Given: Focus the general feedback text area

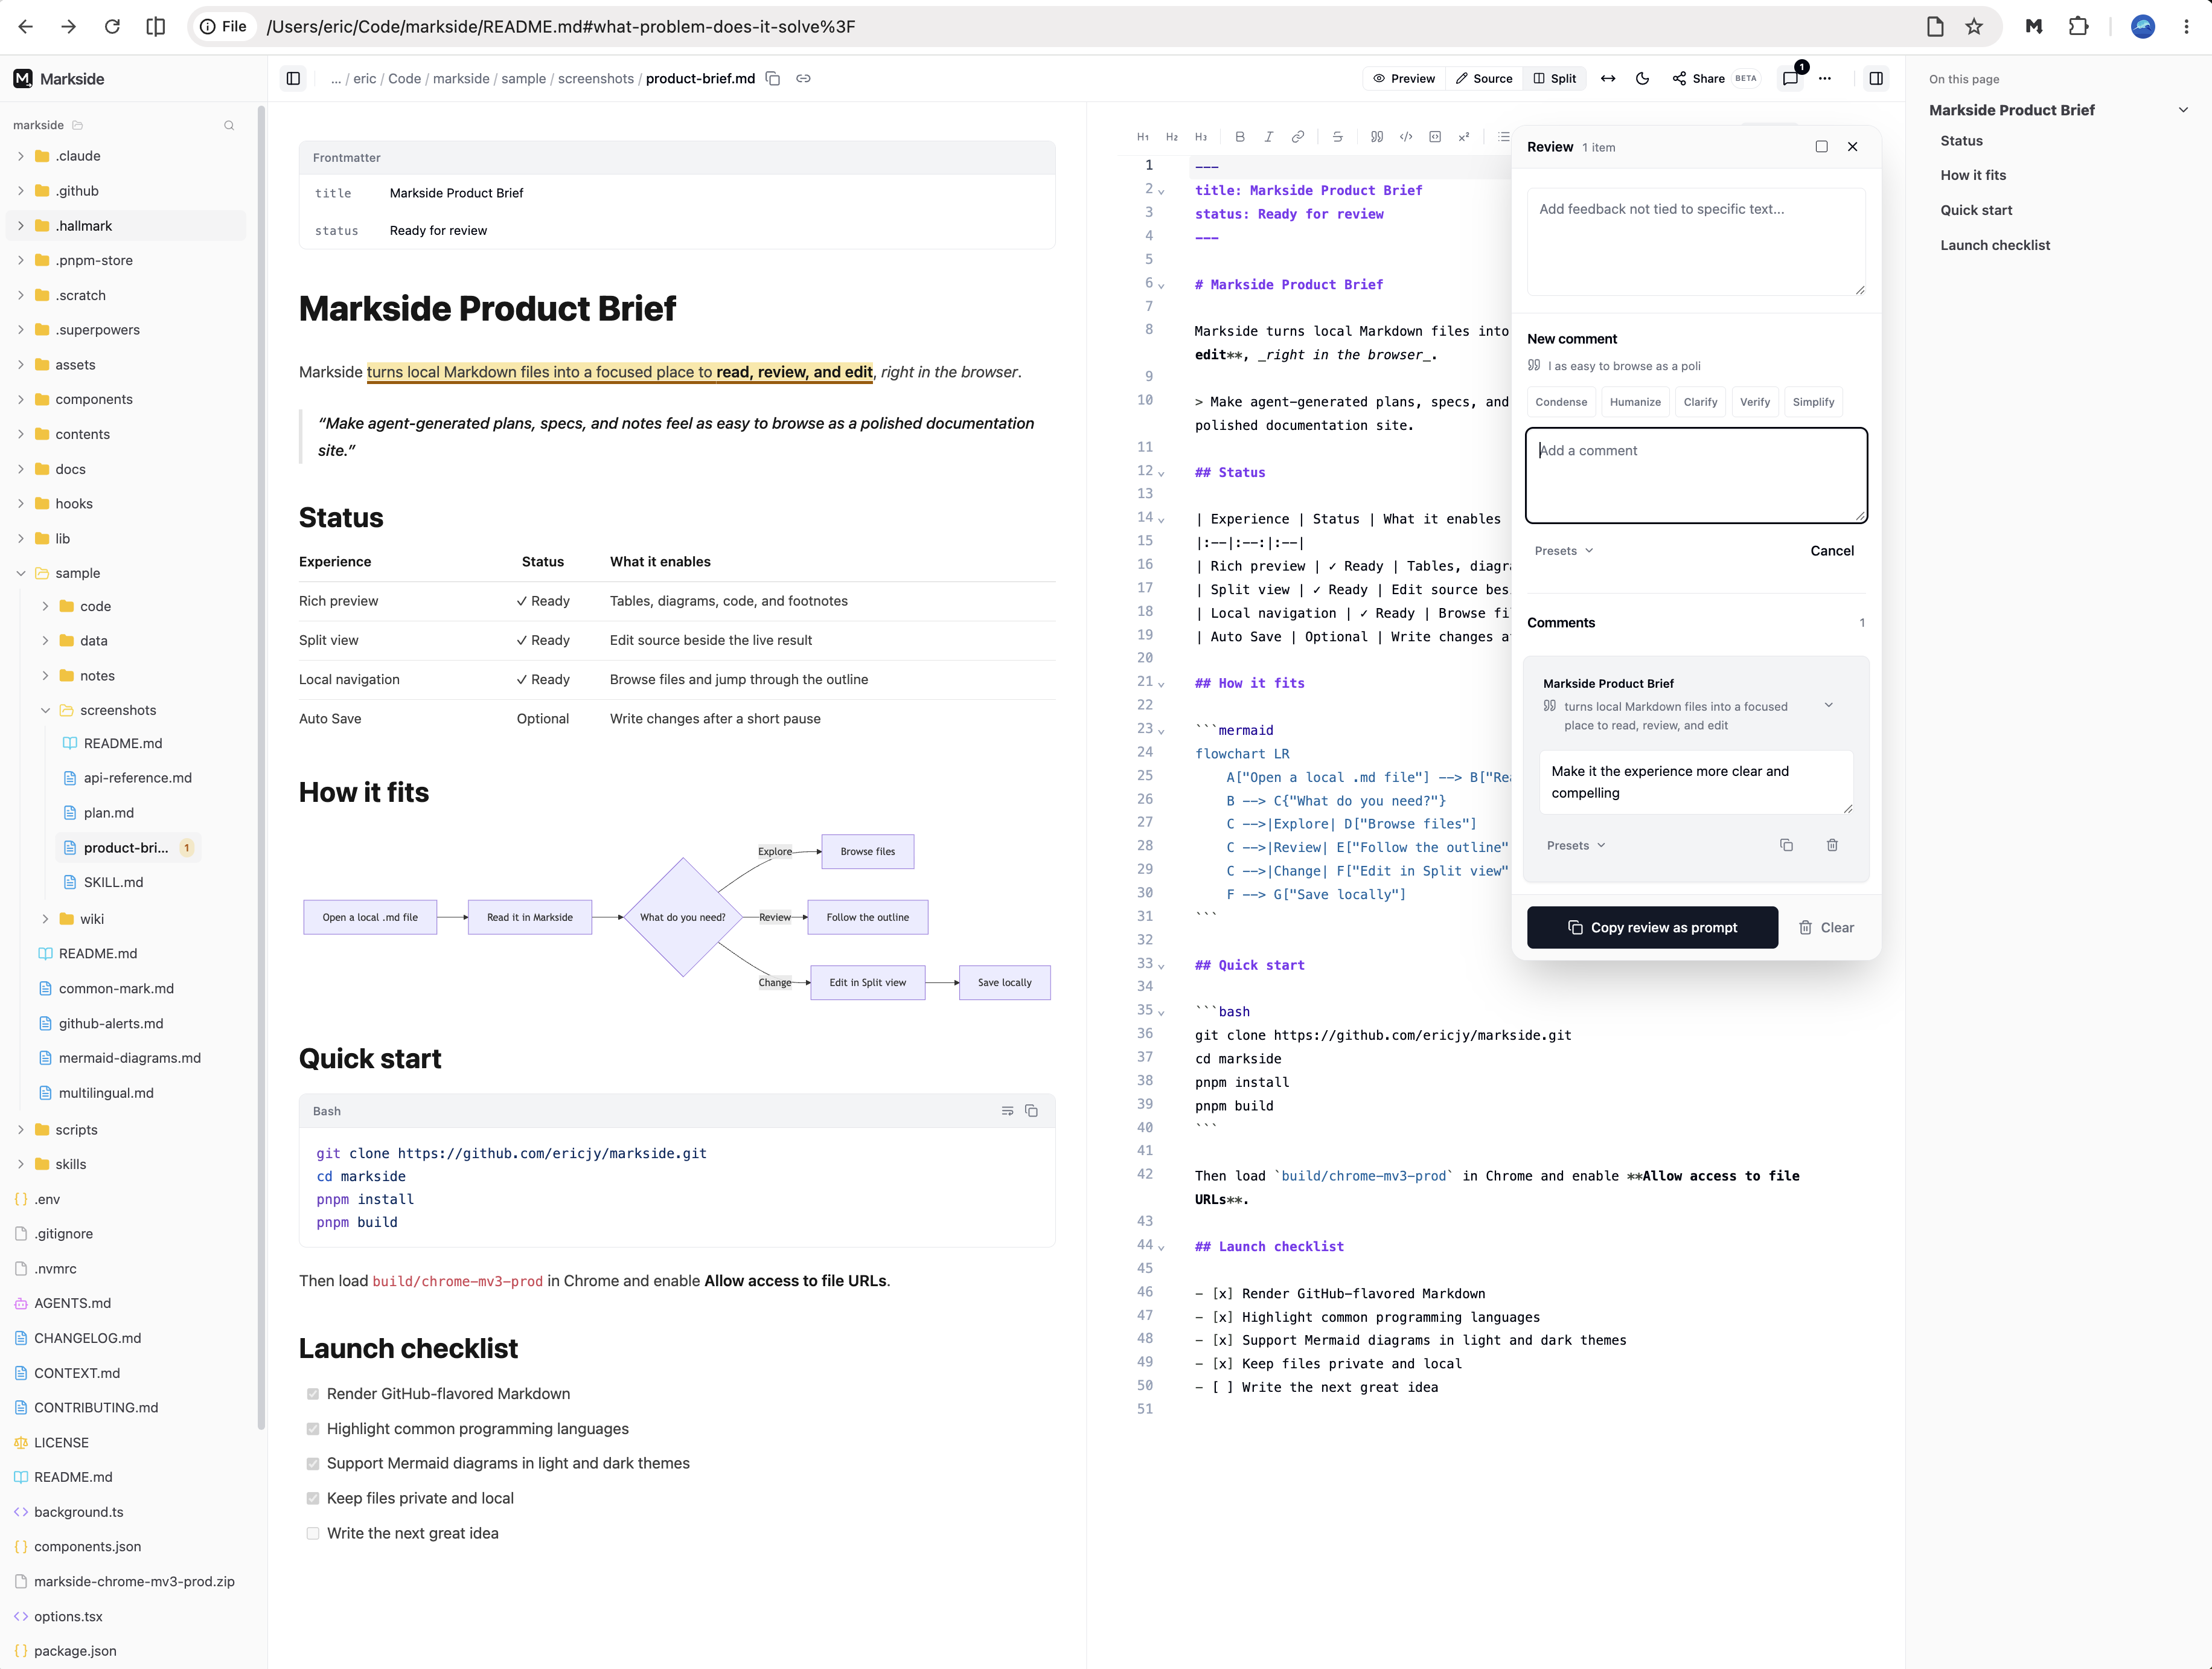Looking at the screenshot, I should pos(1696,242).
